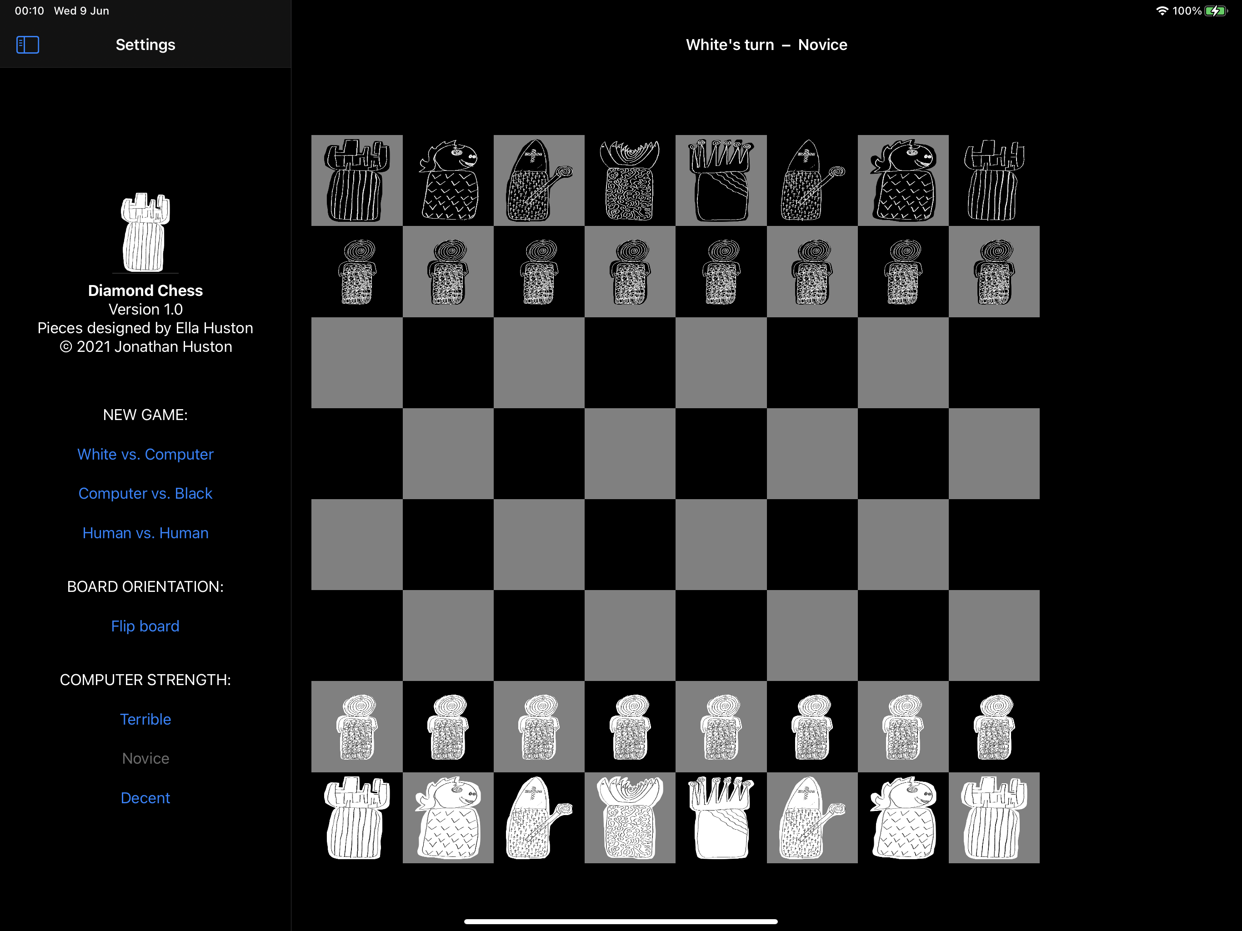Set computer strength to Decent
1242x931 pixels.
click(x=145, y=798)
